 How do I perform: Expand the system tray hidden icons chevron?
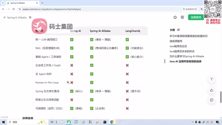(x=193, y=122)
